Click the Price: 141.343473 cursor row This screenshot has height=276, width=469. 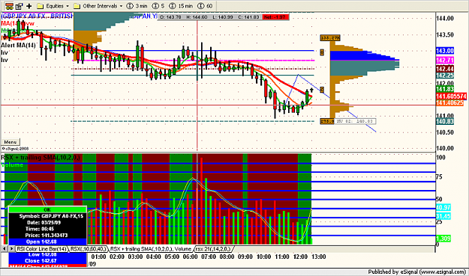(47, 236)
